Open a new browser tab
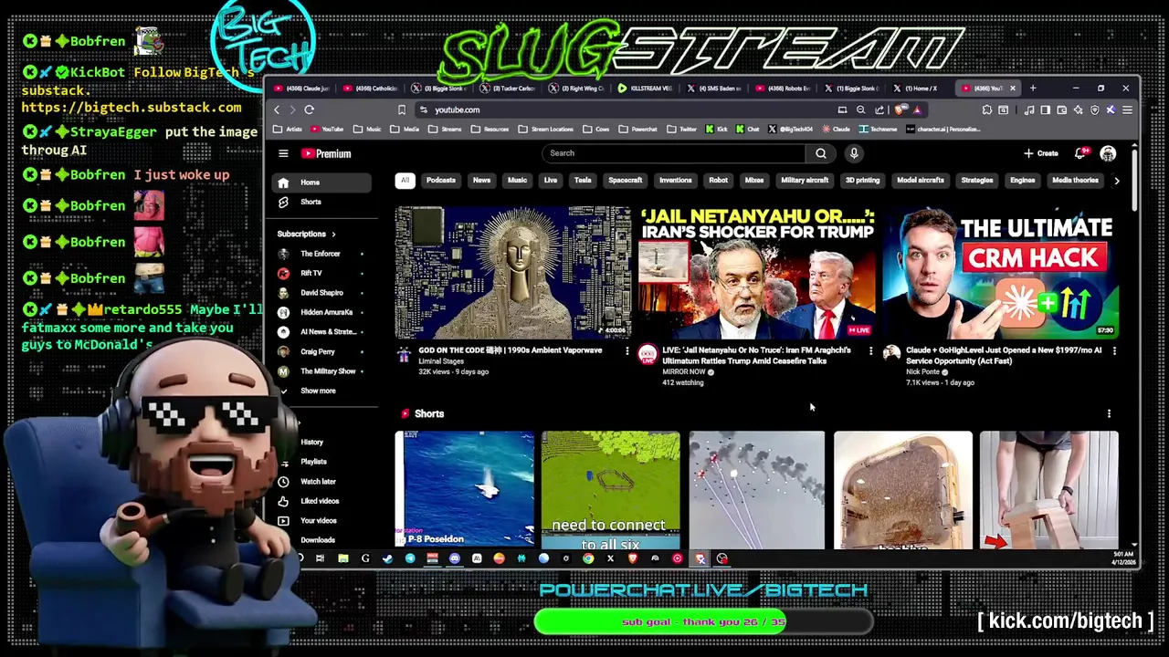Viewport: 1169px width, 657px height. click(1033, 89)
